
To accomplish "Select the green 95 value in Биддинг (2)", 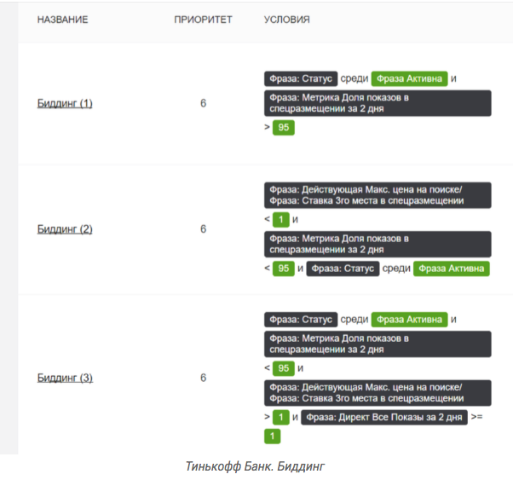I will pyautogui.click(x=283, y=269).
